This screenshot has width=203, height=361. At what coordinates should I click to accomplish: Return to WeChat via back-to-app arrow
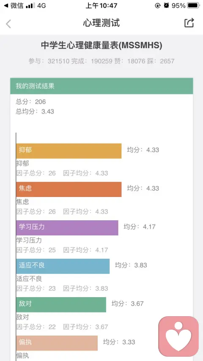click(x=14, y=5)
